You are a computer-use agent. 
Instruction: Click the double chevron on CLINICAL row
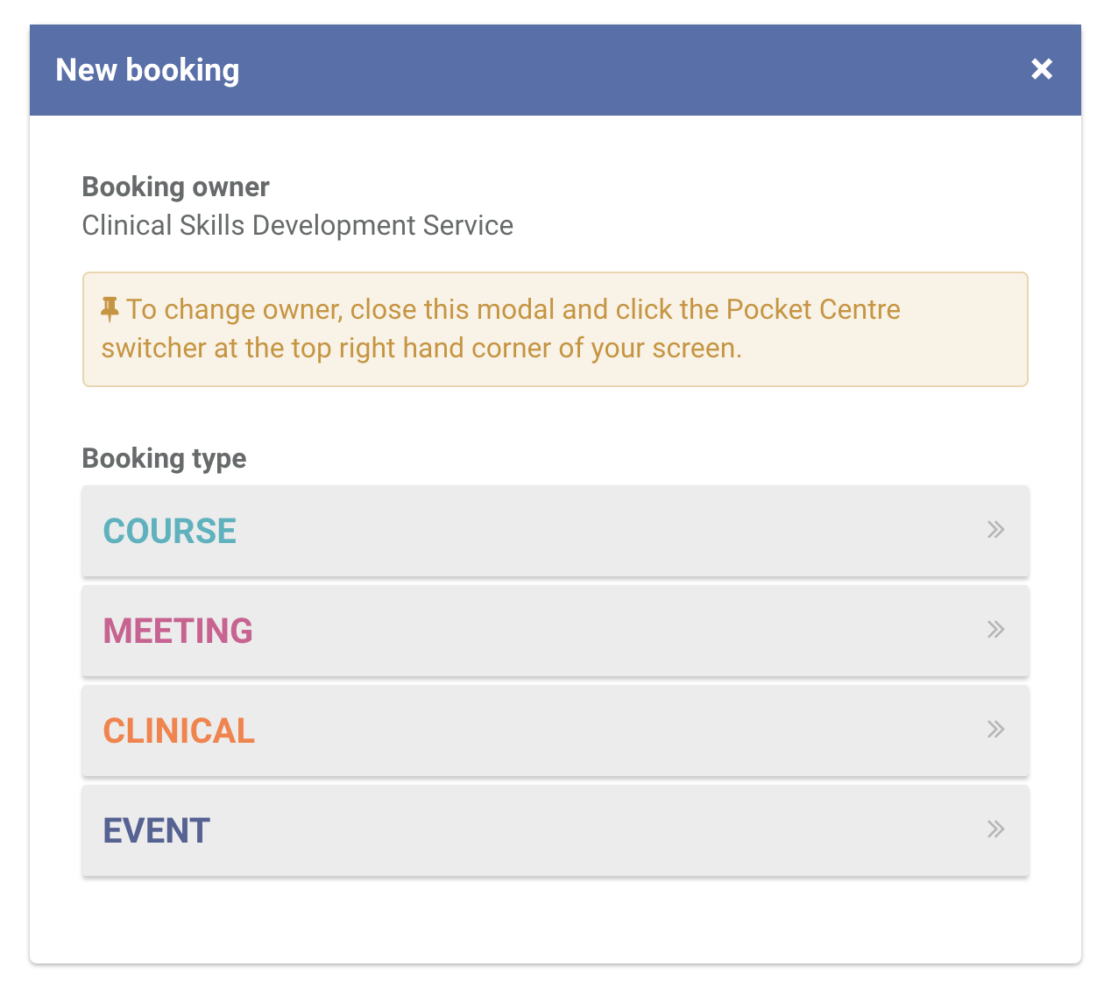[x=995, y=730]
